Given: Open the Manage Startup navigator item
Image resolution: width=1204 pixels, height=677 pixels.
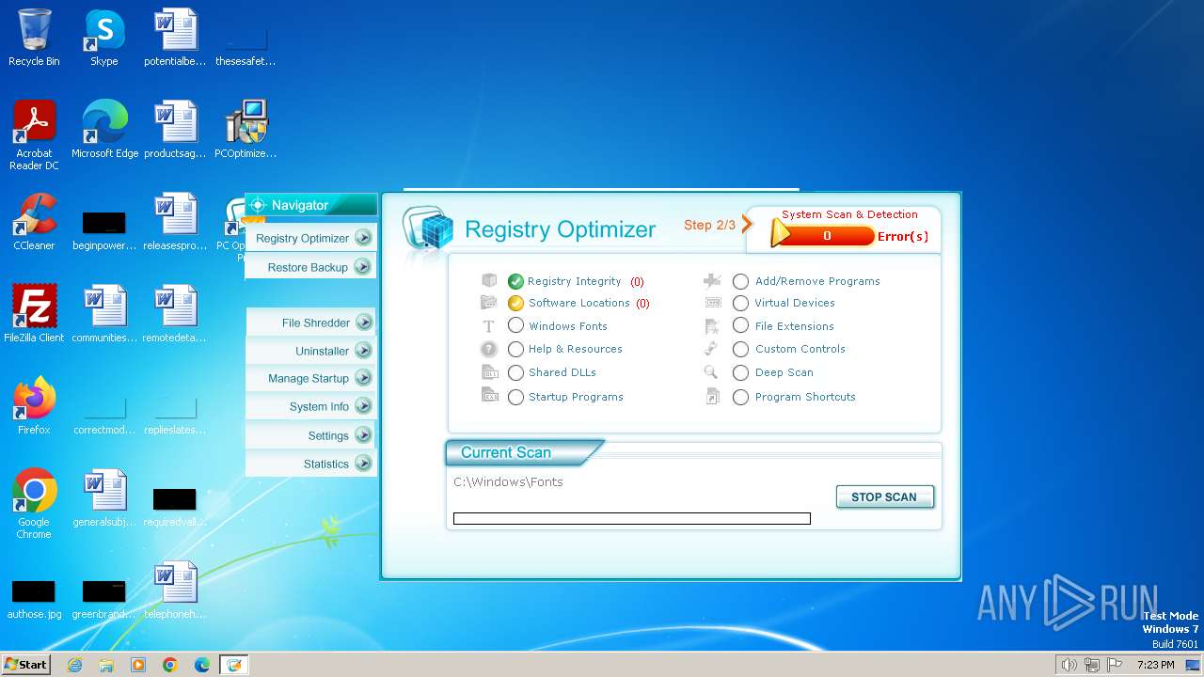Looking at the screenshot, I should [x=310, y=378].
